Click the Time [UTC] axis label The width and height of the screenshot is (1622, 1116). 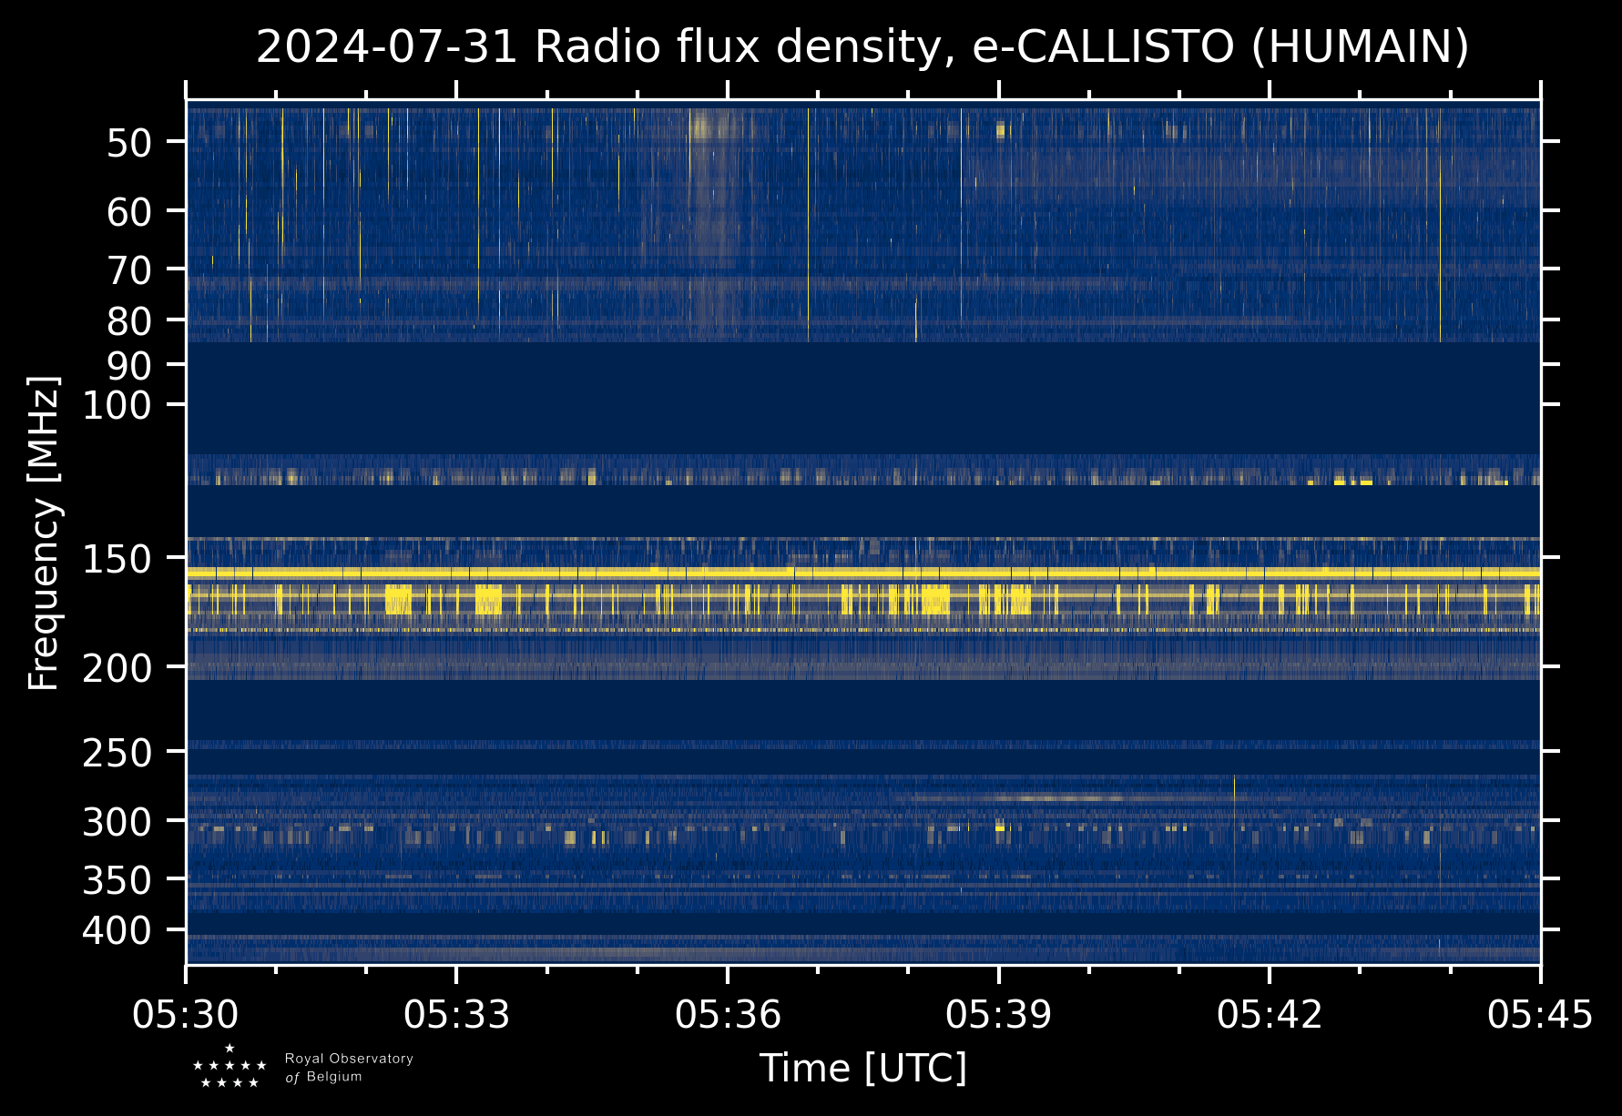[863, 1068]
